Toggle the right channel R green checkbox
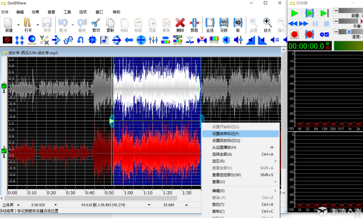 pyautogui.click(x=4, y=151)
